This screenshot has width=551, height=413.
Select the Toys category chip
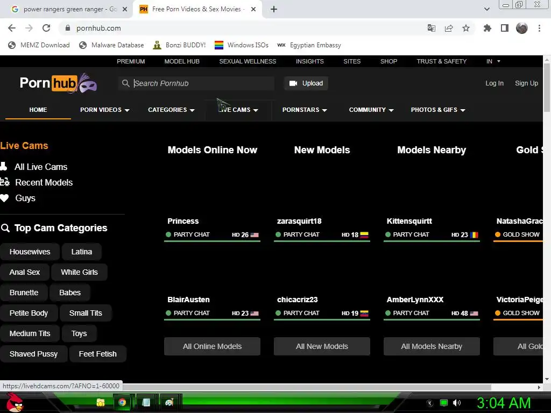click(x=79, y=333)
